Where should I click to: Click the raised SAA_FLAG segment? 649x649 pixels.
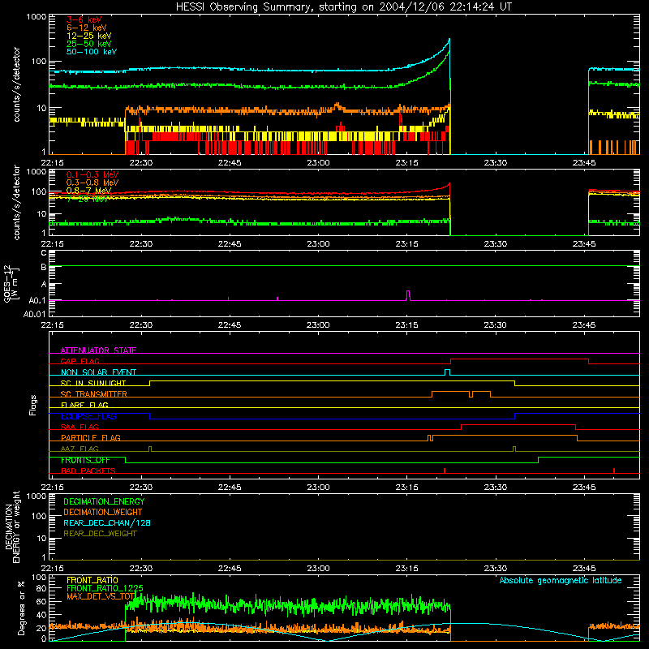point(518,424)
